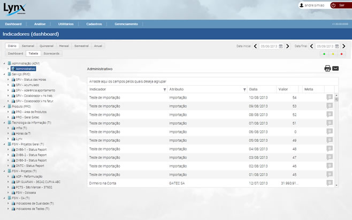Click the Sair logout button

339,5
